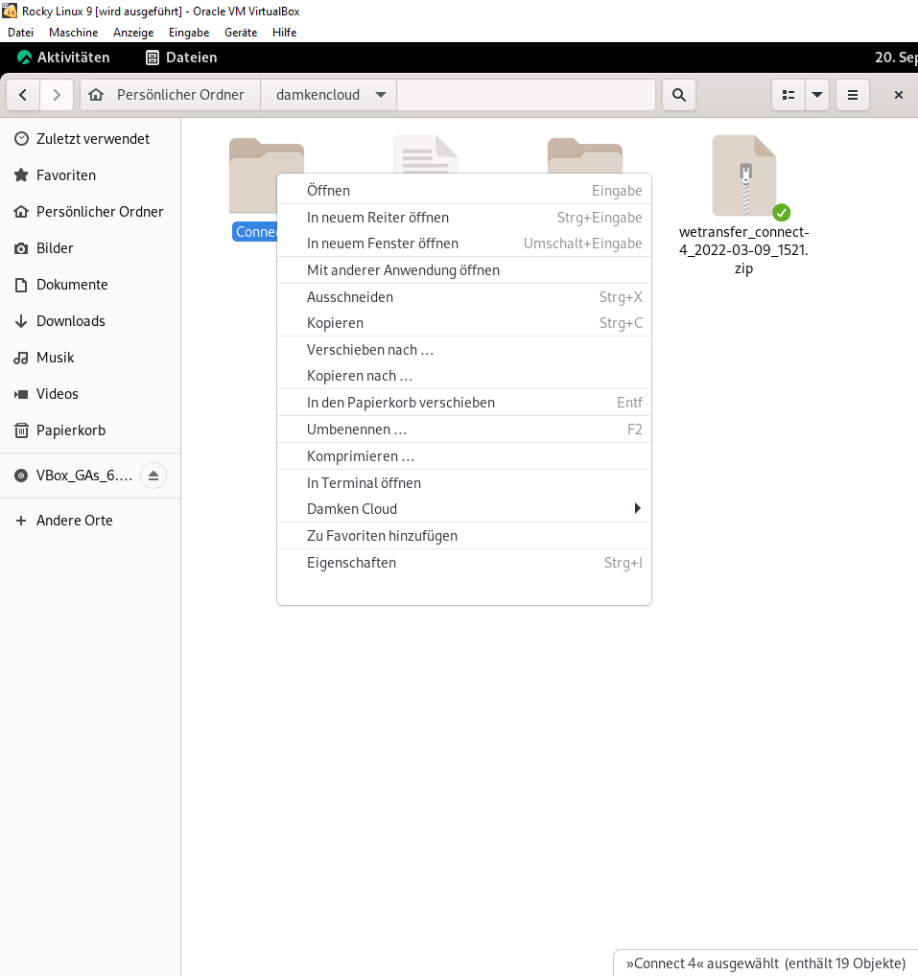Image resolution: width=918 pixels, height=976 pixels.
Task: Click the VBox_GAs disc icon
Action: pos(21,476)
